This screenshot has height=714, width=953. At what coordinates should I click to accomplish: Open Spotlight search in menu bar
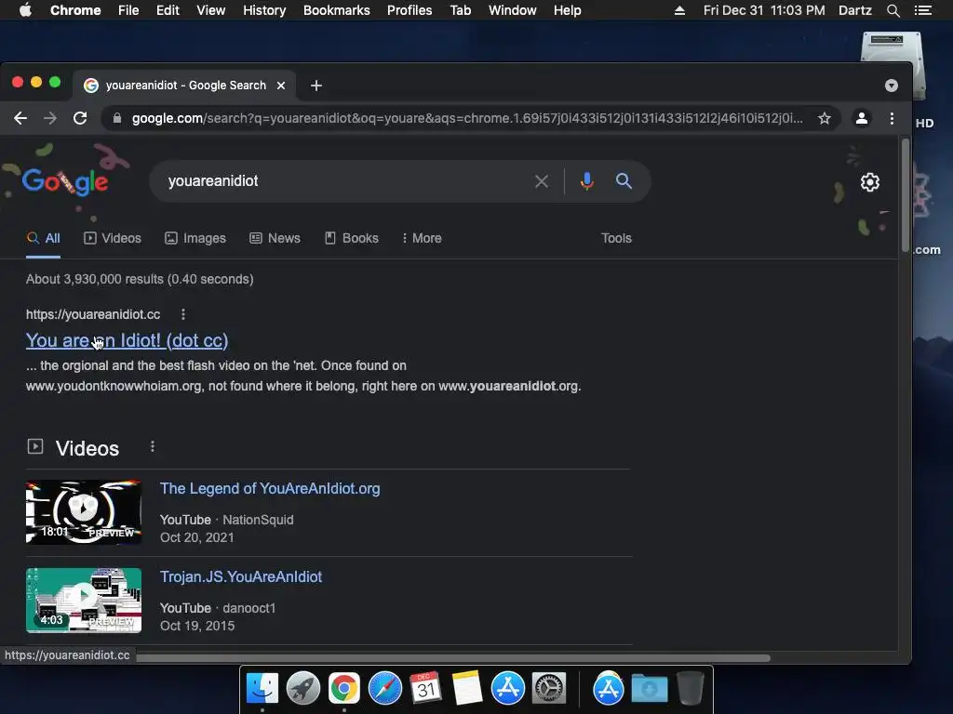pyautogui.click(x=893, y=10)
